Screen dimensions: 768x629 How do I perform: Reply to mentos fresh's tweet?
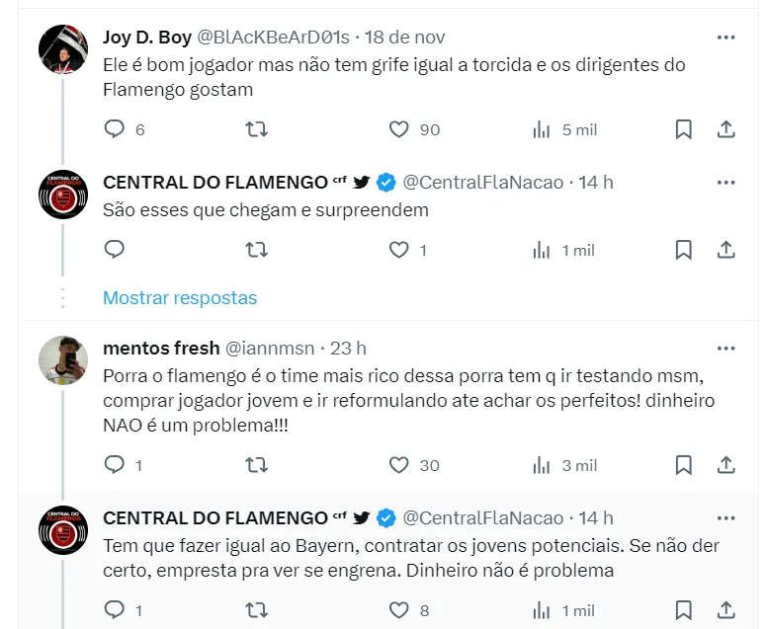pyautogui.click(x=115, y=465)
